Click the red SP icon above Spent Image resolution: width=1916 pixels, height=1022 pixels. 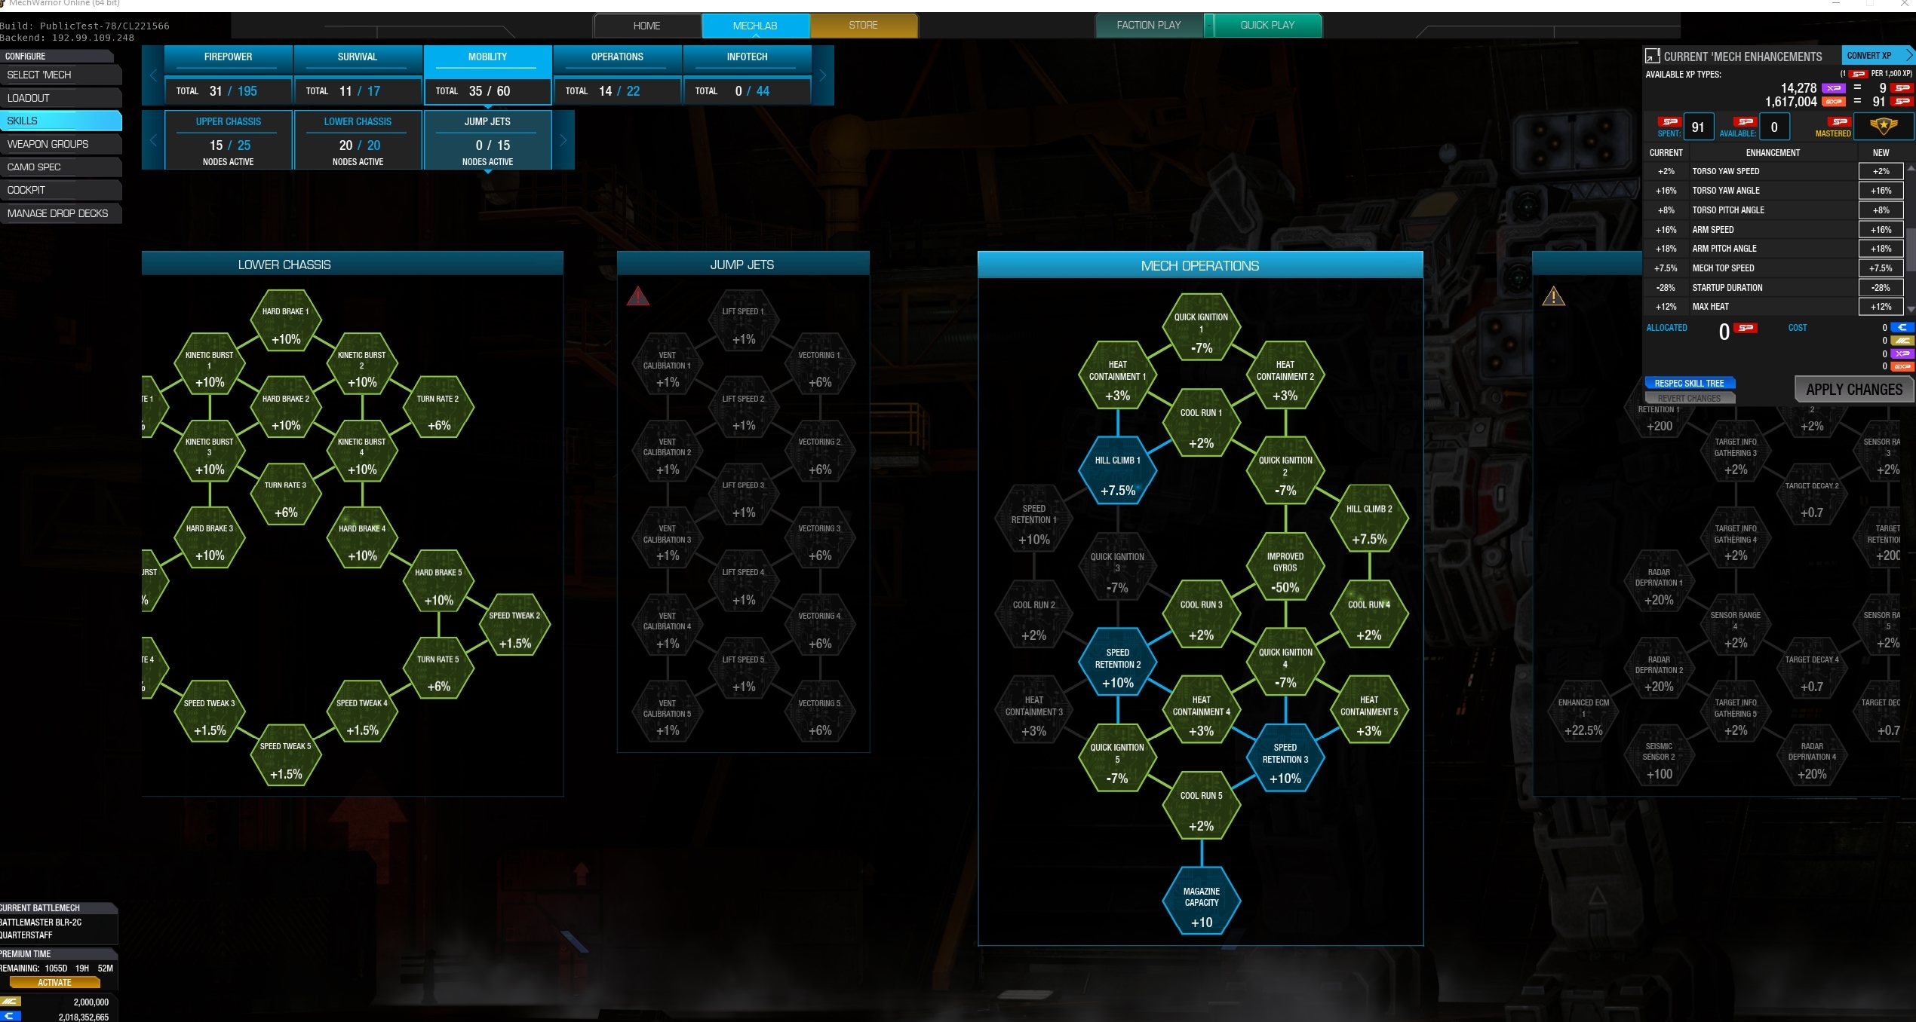tap(1669, 121)
